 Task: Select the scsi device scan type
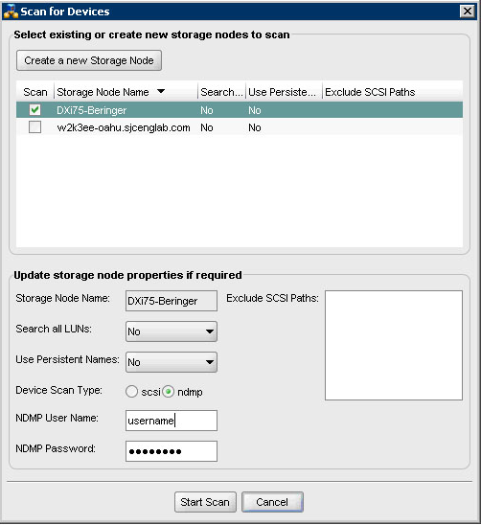pyautogui.click(x=131, y=392)
